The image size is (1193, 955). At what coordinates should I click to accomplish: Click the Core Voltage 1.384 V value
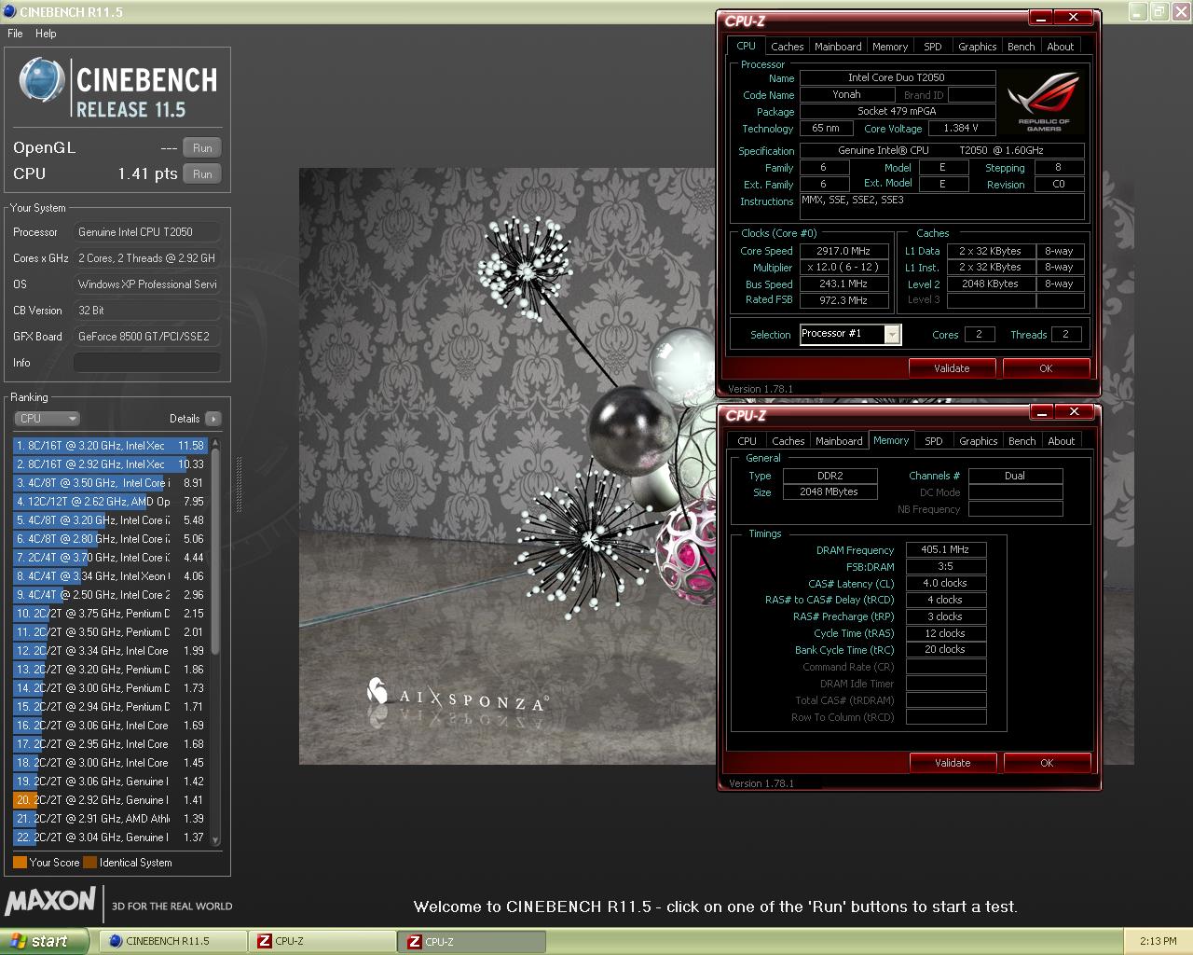click(961, 129)
